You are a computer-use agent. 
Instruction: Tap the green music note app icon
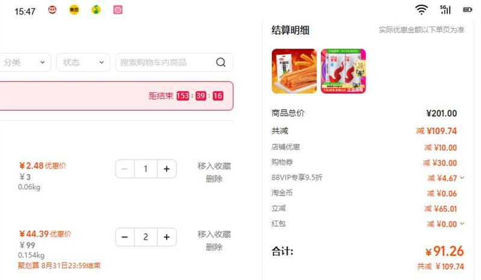pos(96,10)
